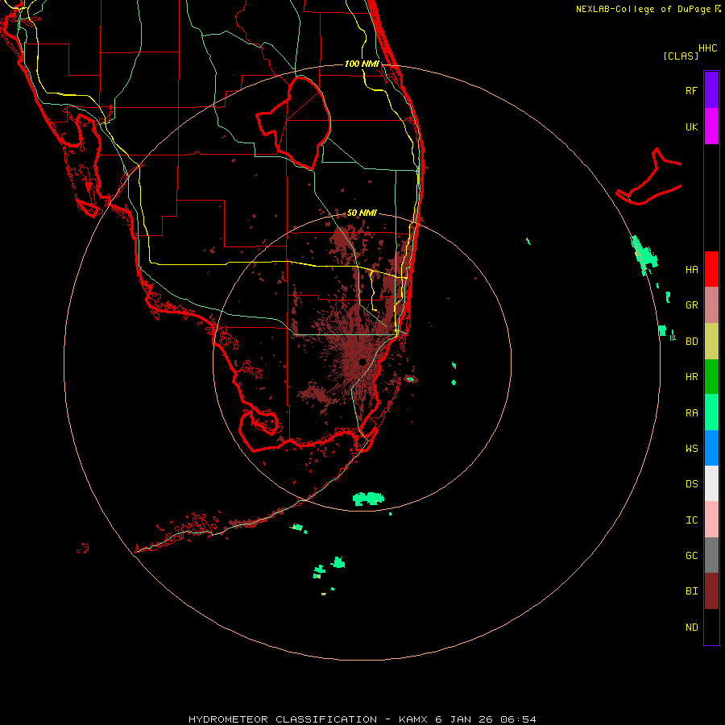This screenshot has width=725, height=725.
Task: Click the UK legend label
Action: [x=691, y=127]
